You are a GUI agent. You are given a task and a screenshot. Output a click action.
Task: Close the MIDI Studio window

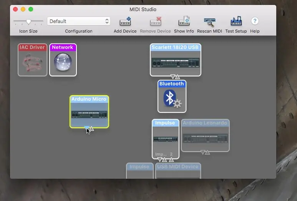tap(15, 9)
